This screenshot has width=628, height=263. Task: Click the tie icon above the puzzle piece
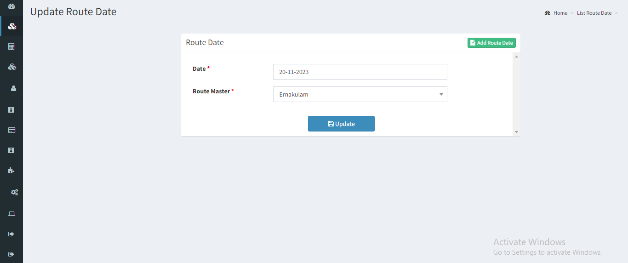(11, 150)
